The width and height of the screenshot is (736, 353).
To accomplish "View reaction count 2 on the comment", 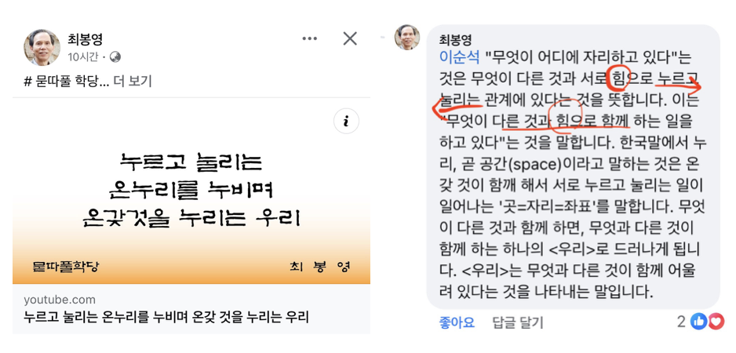I will tap(682, 322).
